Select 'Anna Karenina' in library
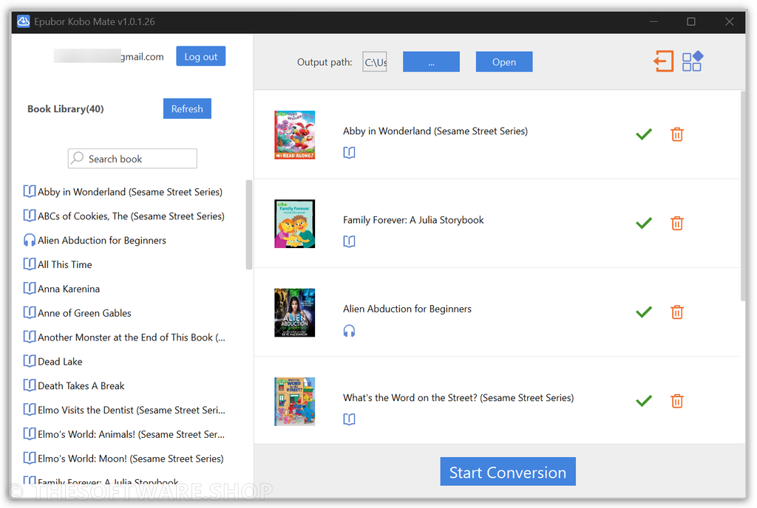The width and height of the screenshot is (757, 508). coord(69,289)
